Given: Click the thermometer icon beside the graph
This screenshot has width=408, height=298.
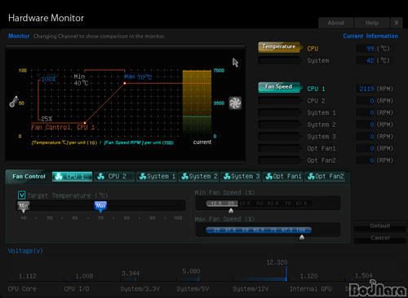Looking at the screenshot, I should [14, 102].
